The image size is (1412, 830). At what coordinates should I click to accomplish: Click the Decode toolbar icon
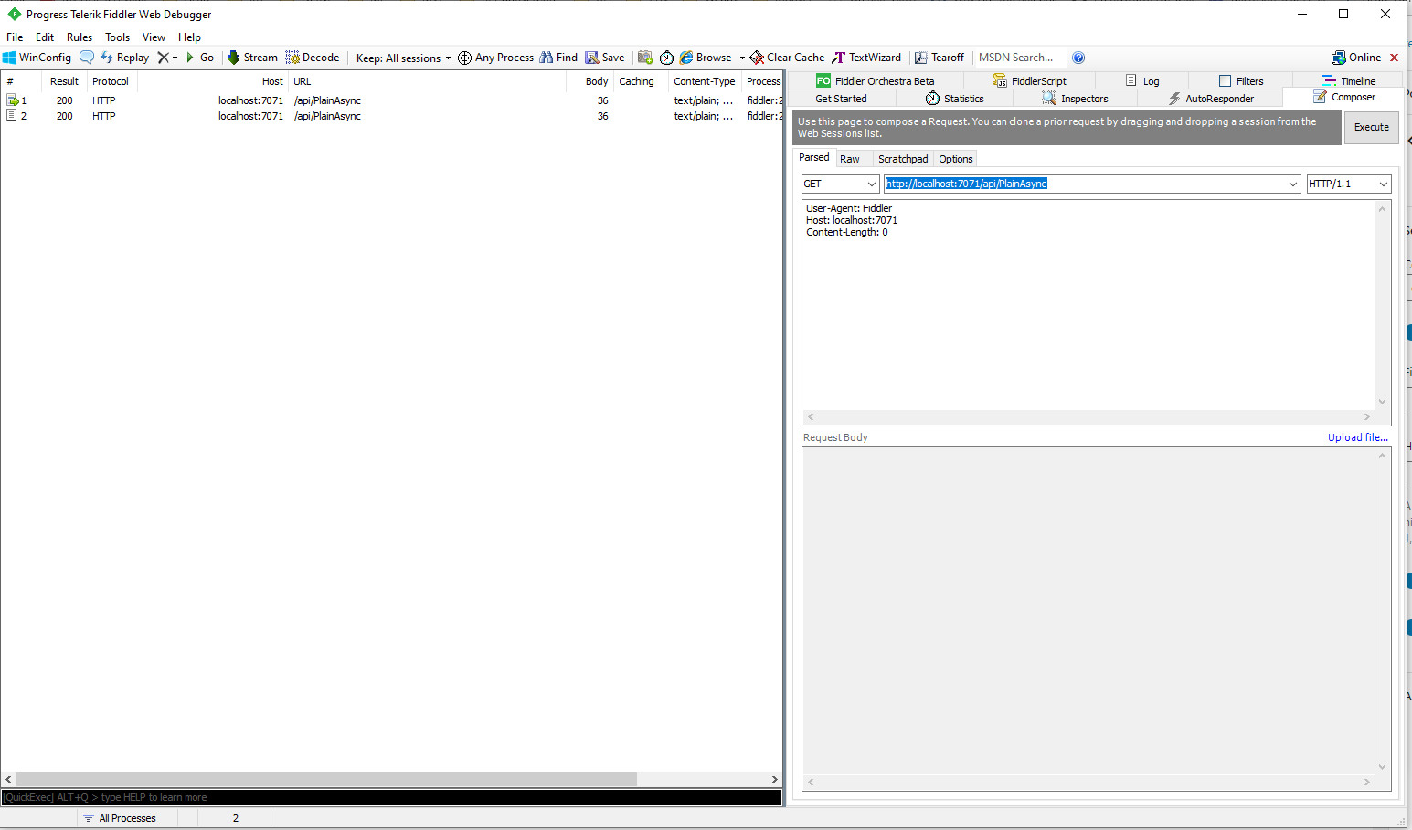pos(312,58)
